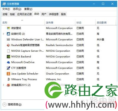Click 已禁用 status in 微软壁纸 row
This screenshot has height=111, width=118.
[80, 28]
